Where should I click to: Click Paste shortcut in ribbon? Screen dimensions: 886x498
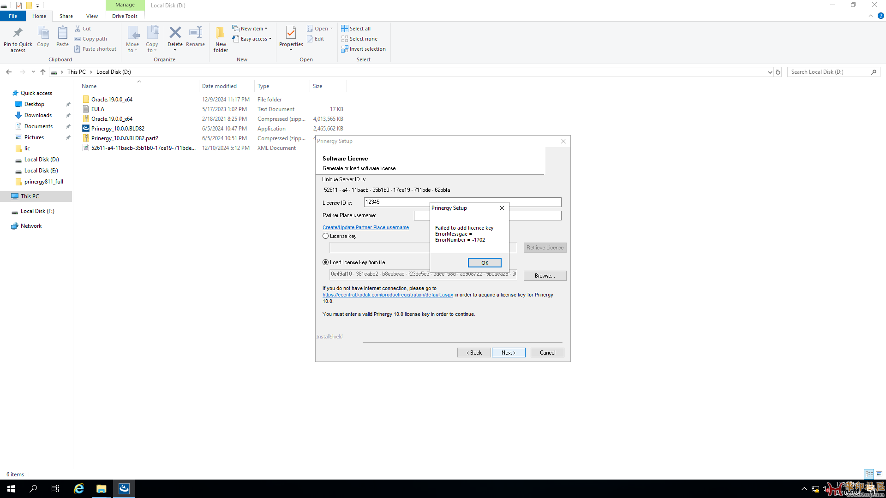pos(96,49)
